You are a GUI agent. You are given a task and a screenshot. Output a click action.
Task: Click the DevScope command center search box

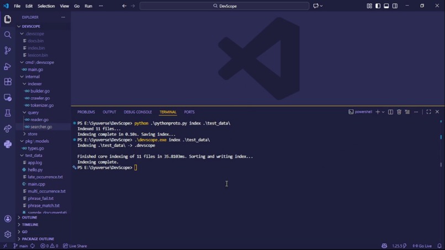224,6
